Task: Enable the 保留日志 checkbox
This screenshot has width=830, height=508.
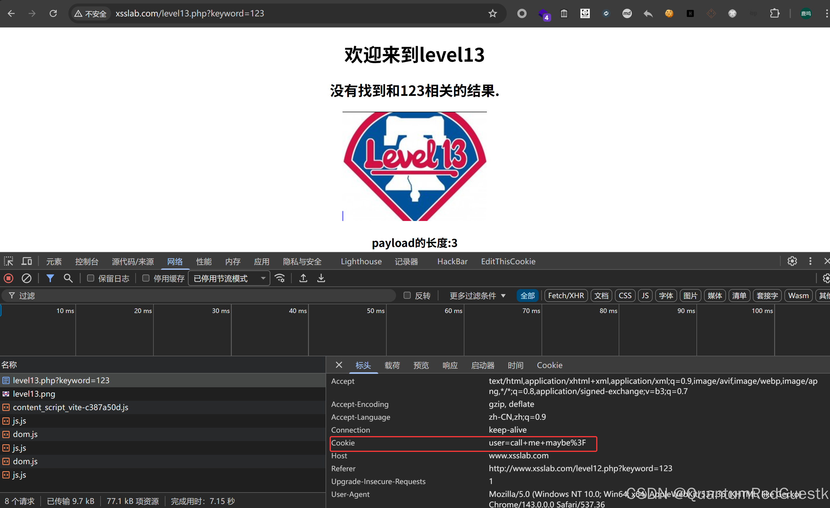Action: pyautogui.click(x=90, y=278)
